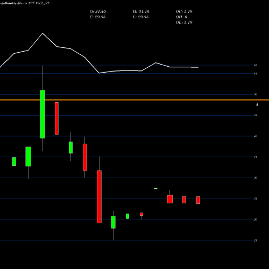Viewport: 269px width, 269px height.
Task: Click the price axis label '63'
Action: pos(256,65)
